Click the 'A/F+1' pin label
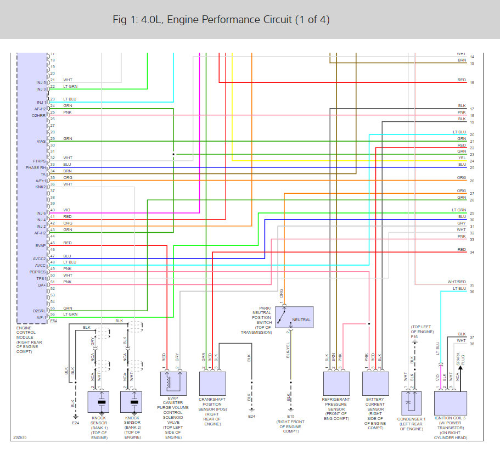The height and width of the screenshot is (449, 500). tap(41, 181)
